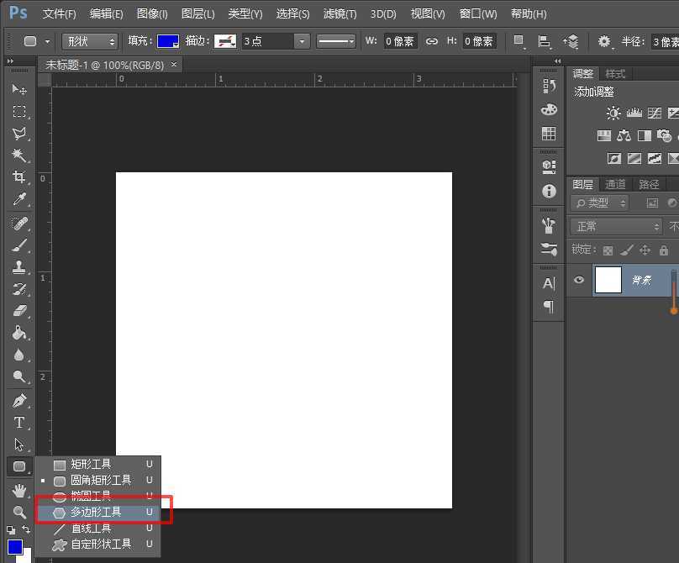
Task: Select the Magic Wand tool
Action: click(19, 155)
